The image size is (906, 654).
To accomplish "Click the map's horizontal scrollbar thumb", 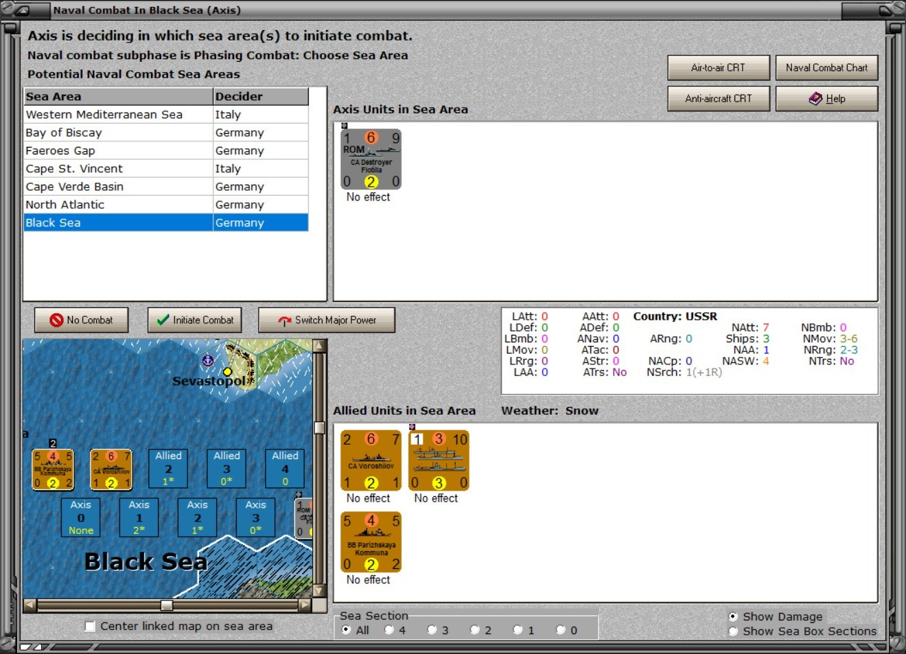I will pyautogui.click(x=167, y=605).
